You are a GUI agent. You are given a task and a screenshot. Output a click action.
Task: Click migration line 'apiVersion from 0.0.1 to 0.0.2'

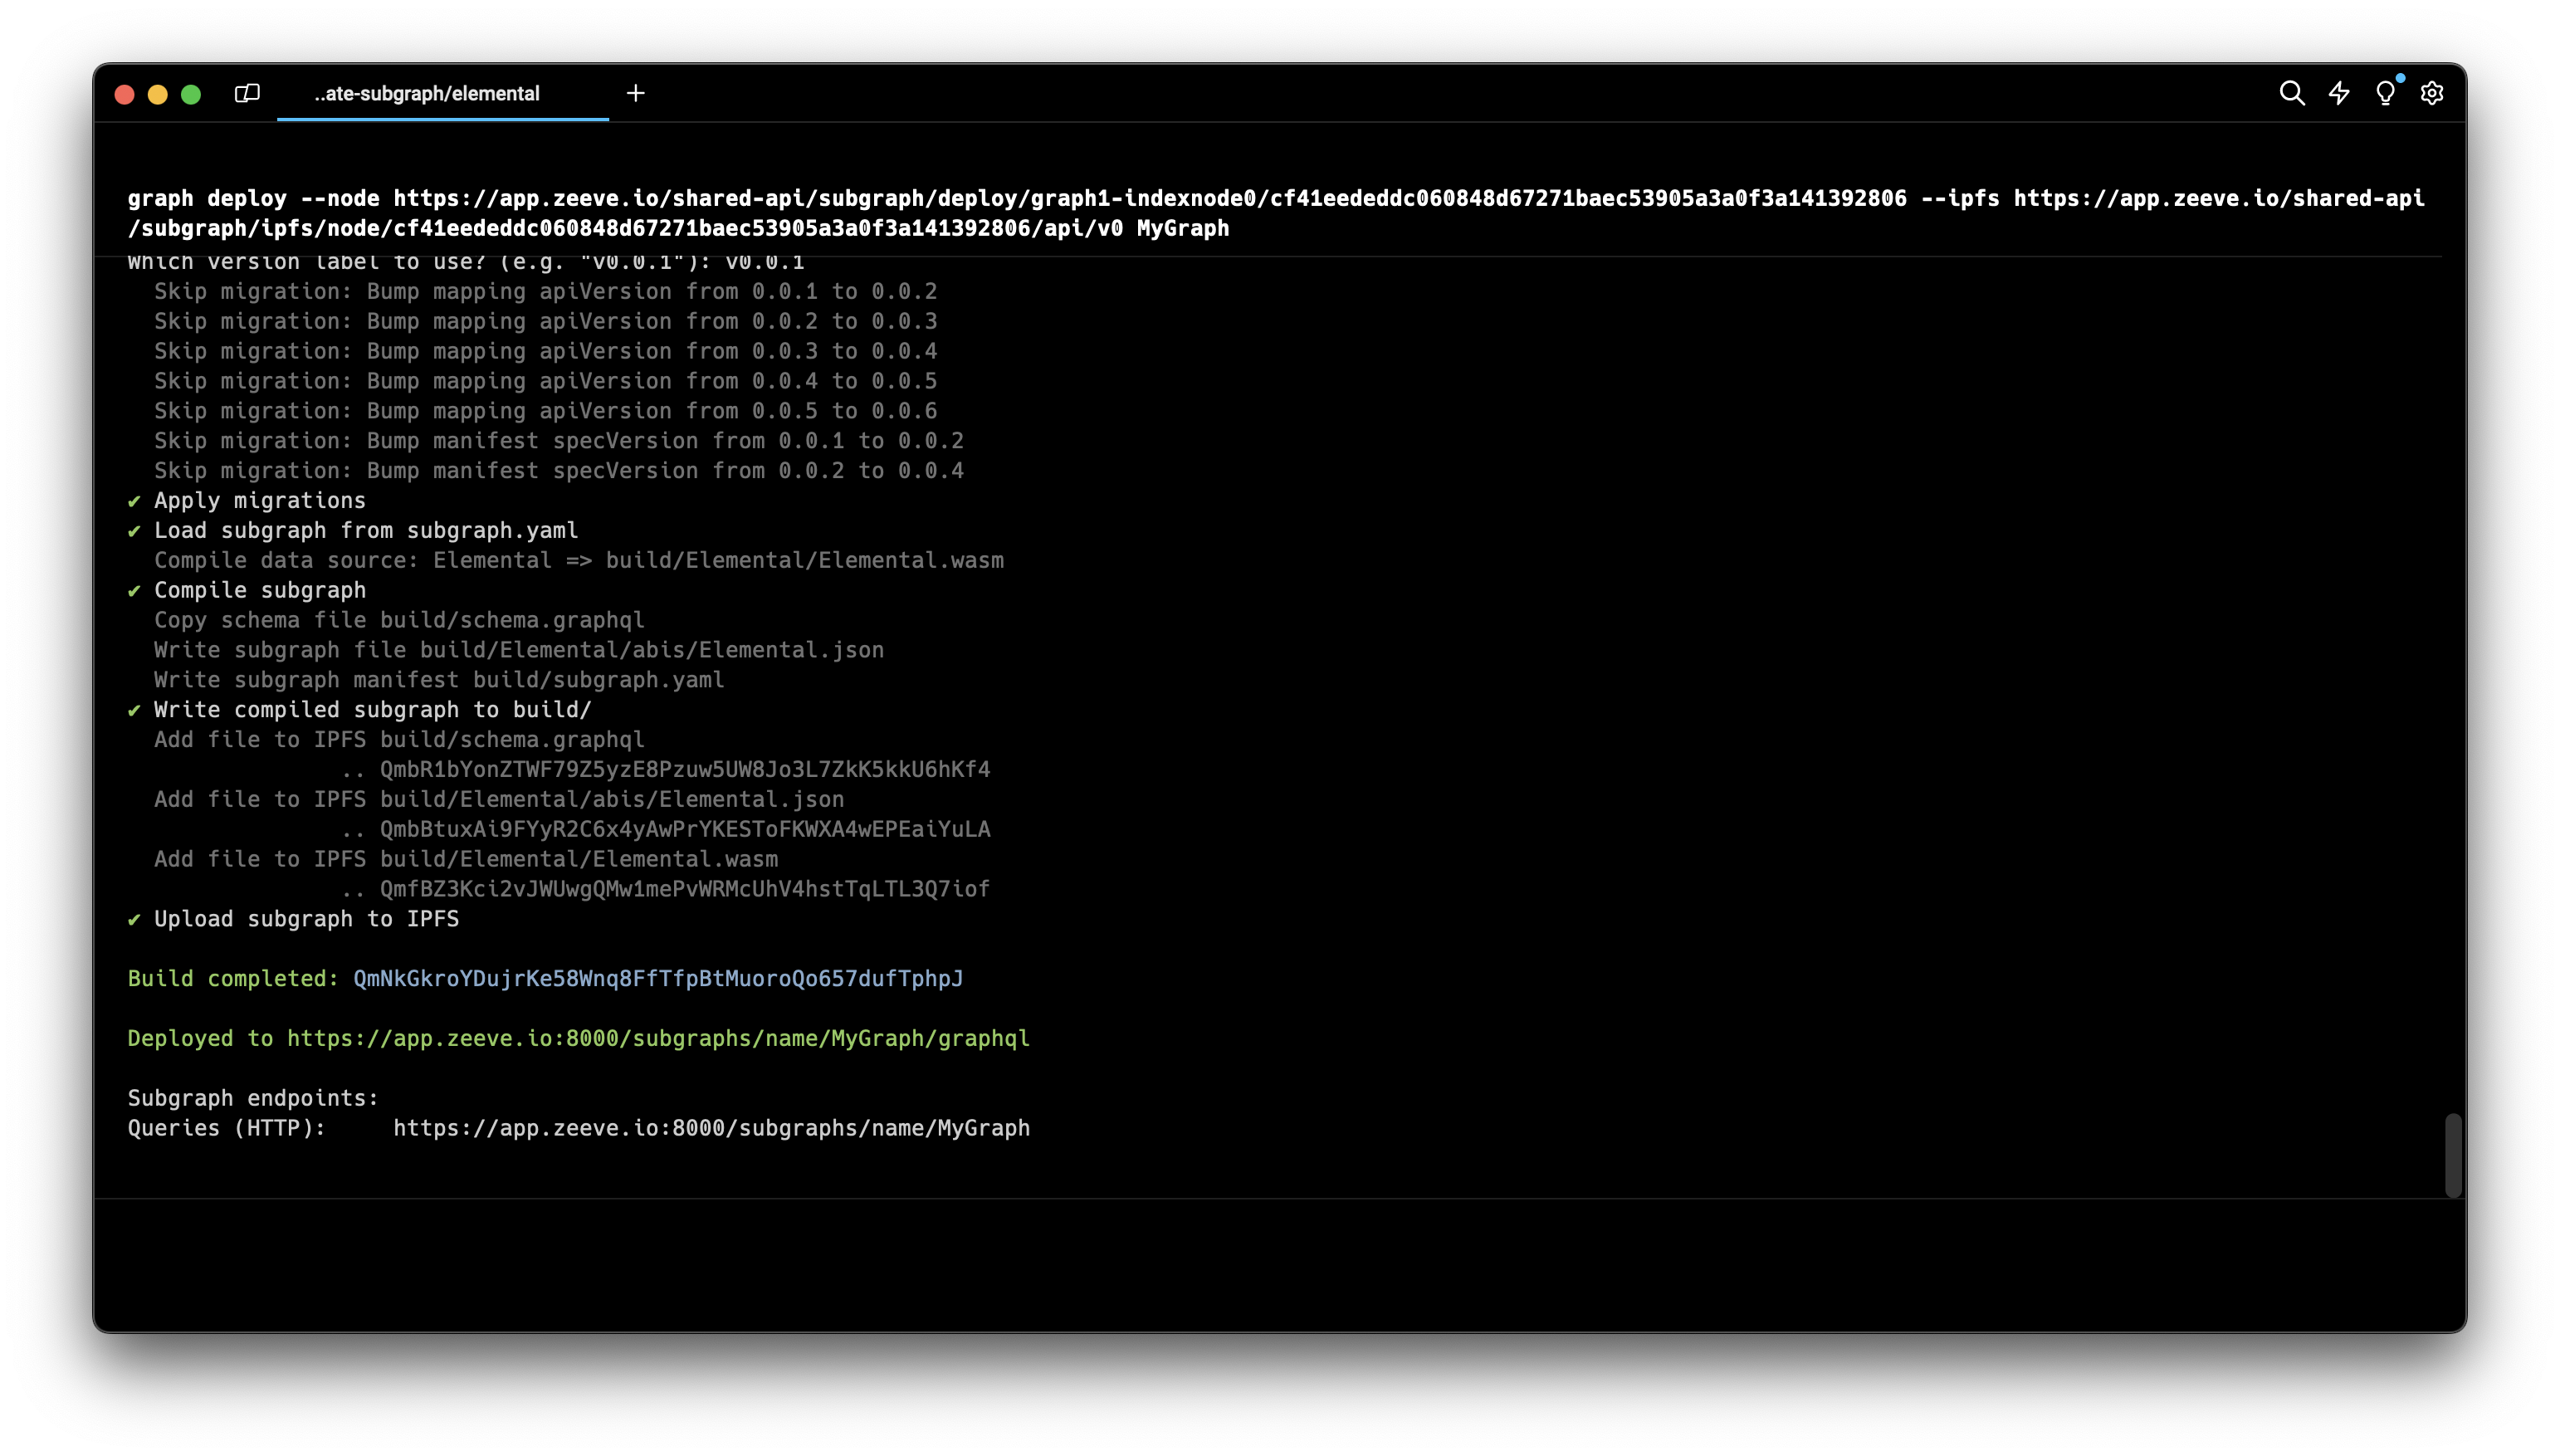click(546, 291)
